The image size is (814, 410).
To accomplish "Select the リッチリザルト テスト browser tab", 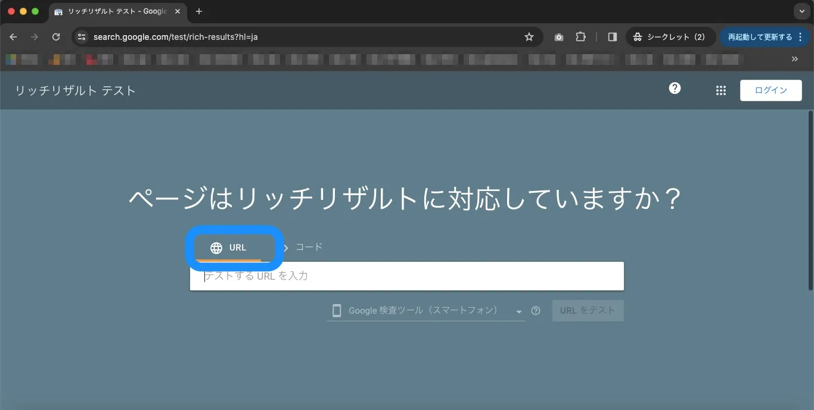I will (x=117, y=11).
